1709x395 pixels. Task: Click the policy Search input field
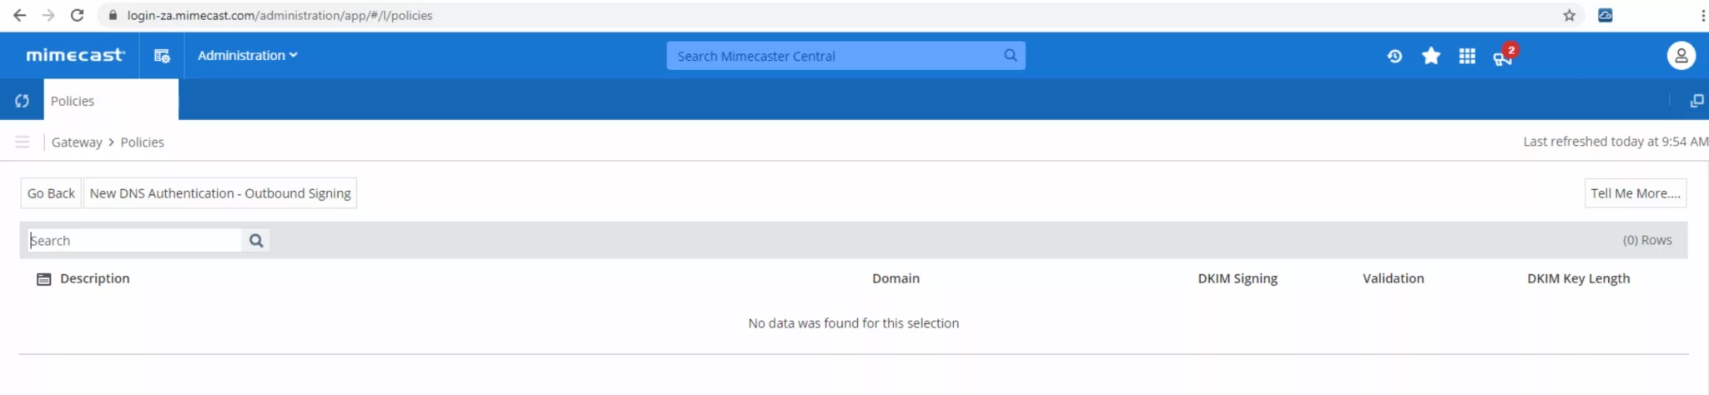tap(135, 241)
